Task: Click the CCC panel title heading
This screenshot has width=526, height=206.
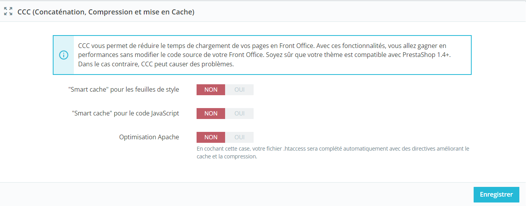Action: (106, 12)
